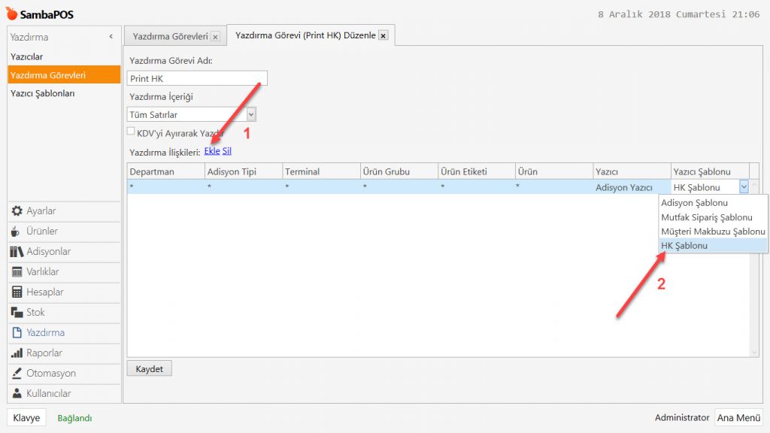Switch to the Yazdırma Görevleri tab
770x433 pixels.
(170, 36)
